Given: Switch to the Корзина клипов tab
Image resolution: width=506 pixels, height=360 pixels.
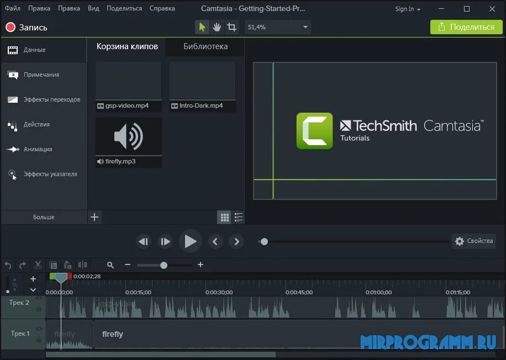Looking at the screenshot, I should (x=127, y=46).
